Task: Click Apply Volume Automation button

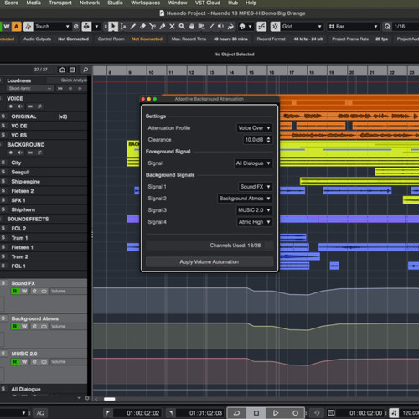Action: coord(209,261)
